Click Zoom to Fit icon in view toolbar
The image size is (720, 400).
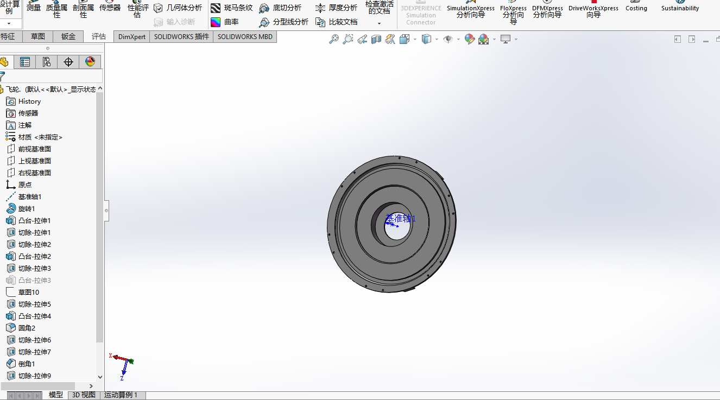click(x=334, y=39)
